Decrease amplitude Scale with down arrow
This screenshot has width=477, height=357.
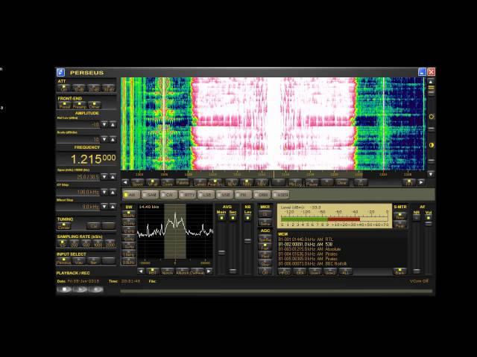tap(104, 139)
